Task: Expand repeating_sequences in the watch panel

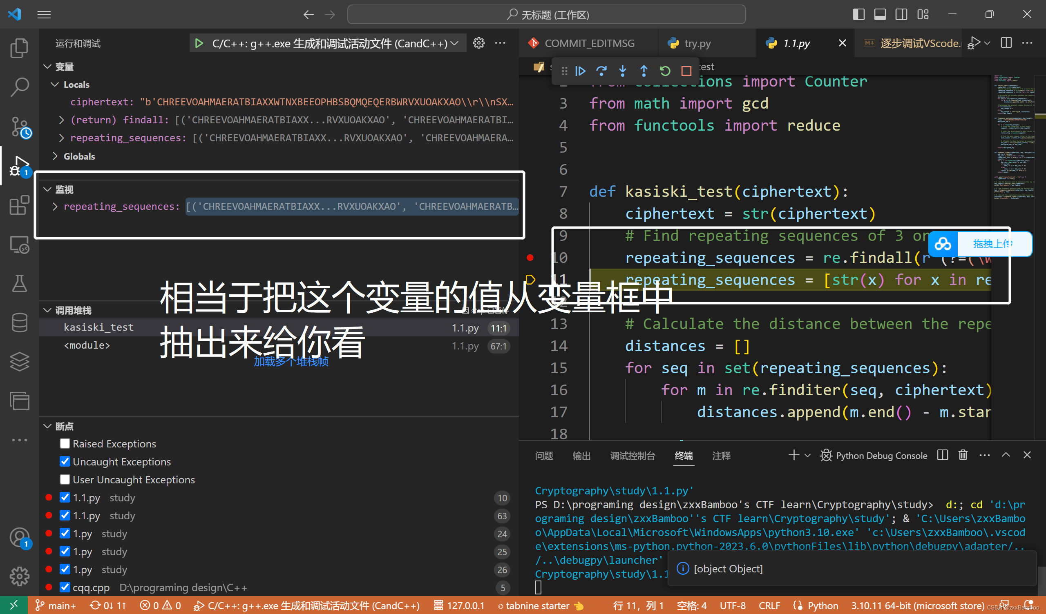Action: [x=55, y=207]
